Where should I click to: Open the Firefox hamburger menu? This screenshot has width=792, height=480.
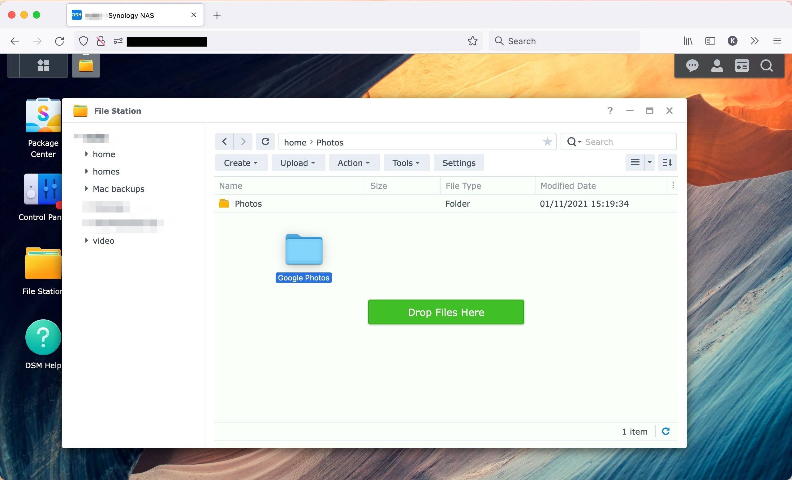(777, 41)
